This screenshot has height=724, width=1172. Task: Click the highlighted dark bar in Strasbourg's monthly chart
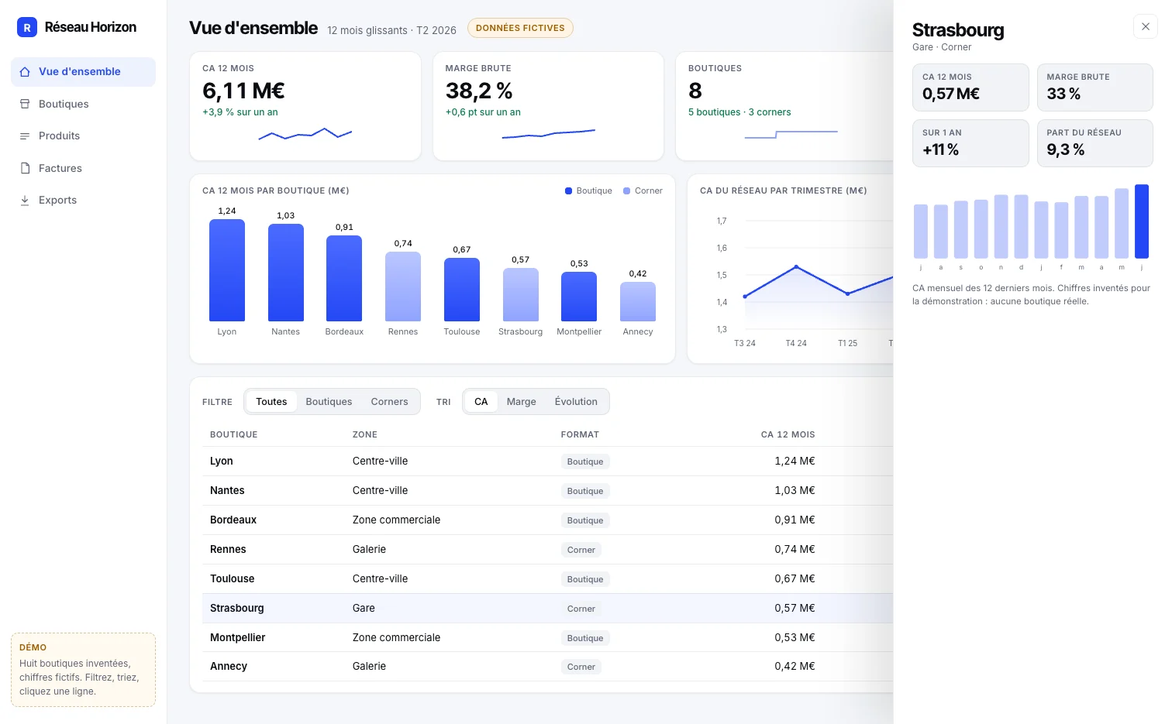point(1142,221)
